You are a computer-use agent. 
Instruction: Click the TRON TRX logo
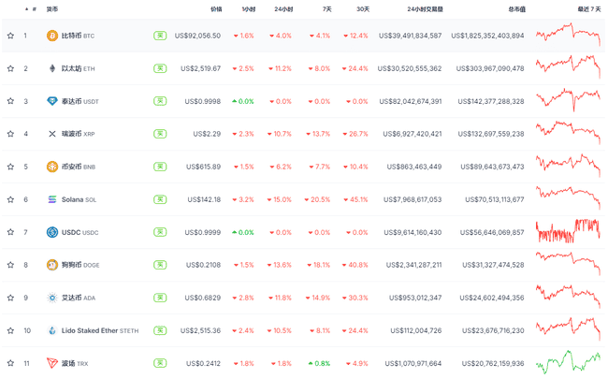click(x=52, y=363)
